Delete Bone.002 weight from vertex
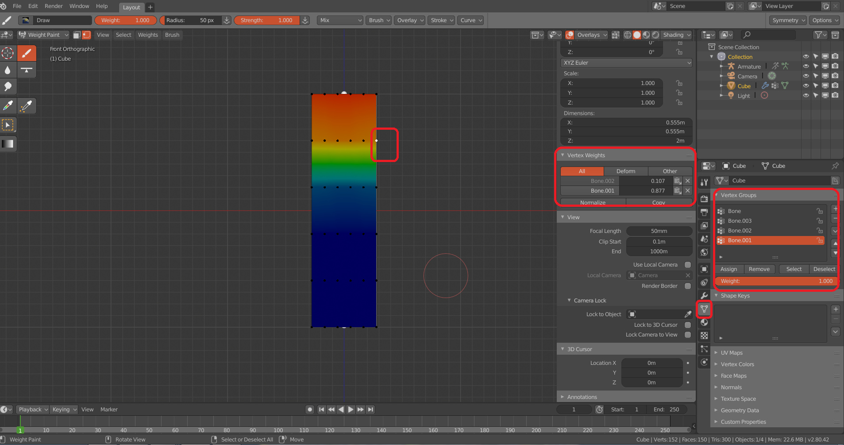Image resolution: width=844 pixels, height=445 pixels. pos(688,181)
